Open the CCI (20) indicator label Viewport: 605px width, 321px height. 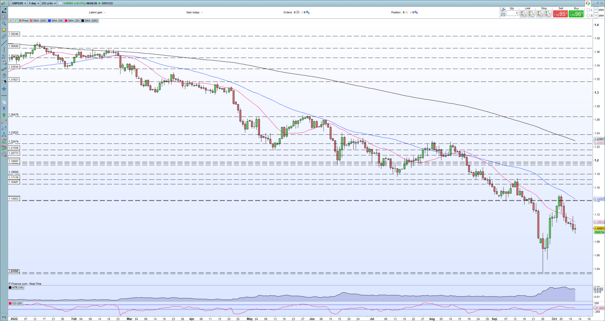coord(16,303)
